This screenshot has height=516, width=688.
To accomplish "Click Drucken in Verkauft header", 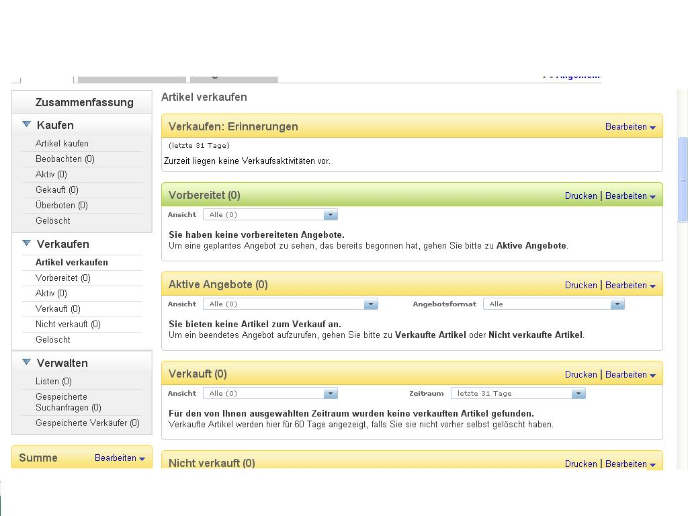I will click(580, 374).
